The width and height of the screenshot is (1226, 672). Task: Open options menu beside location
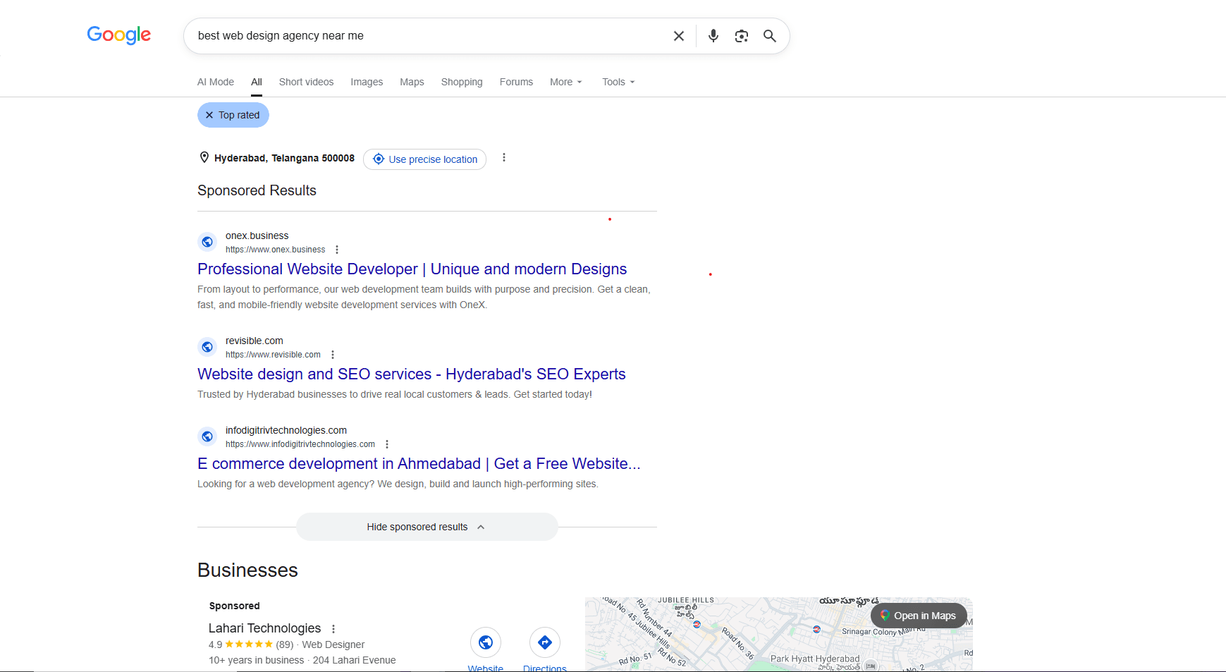(x=504, y=158)
